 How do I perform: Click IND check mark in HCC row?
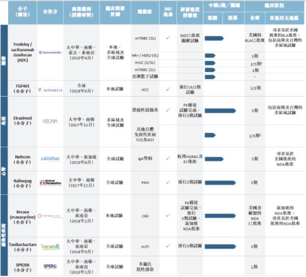pyautogui.click(x=168, y=89)
